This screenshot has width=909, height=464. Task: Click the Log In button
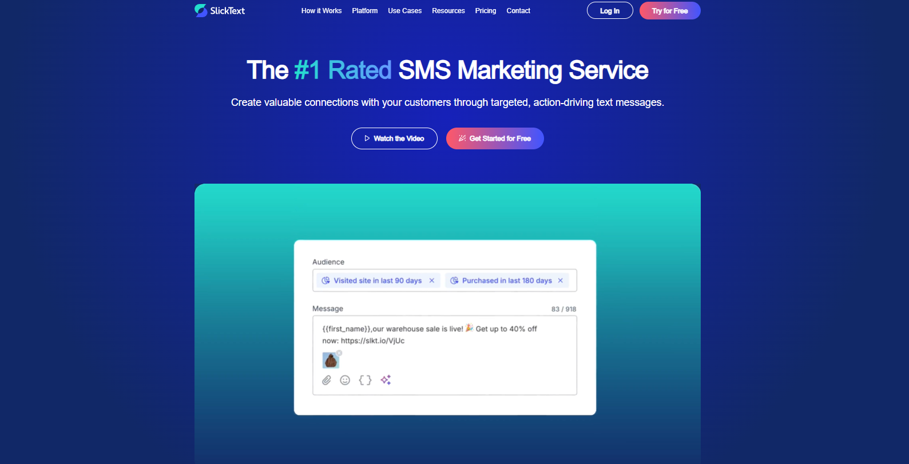[610, 11]
